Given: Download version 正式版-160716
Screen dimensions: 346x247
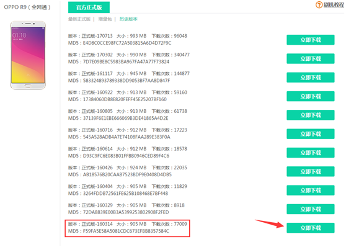Looking at the screenshot, I should [311, 134].
